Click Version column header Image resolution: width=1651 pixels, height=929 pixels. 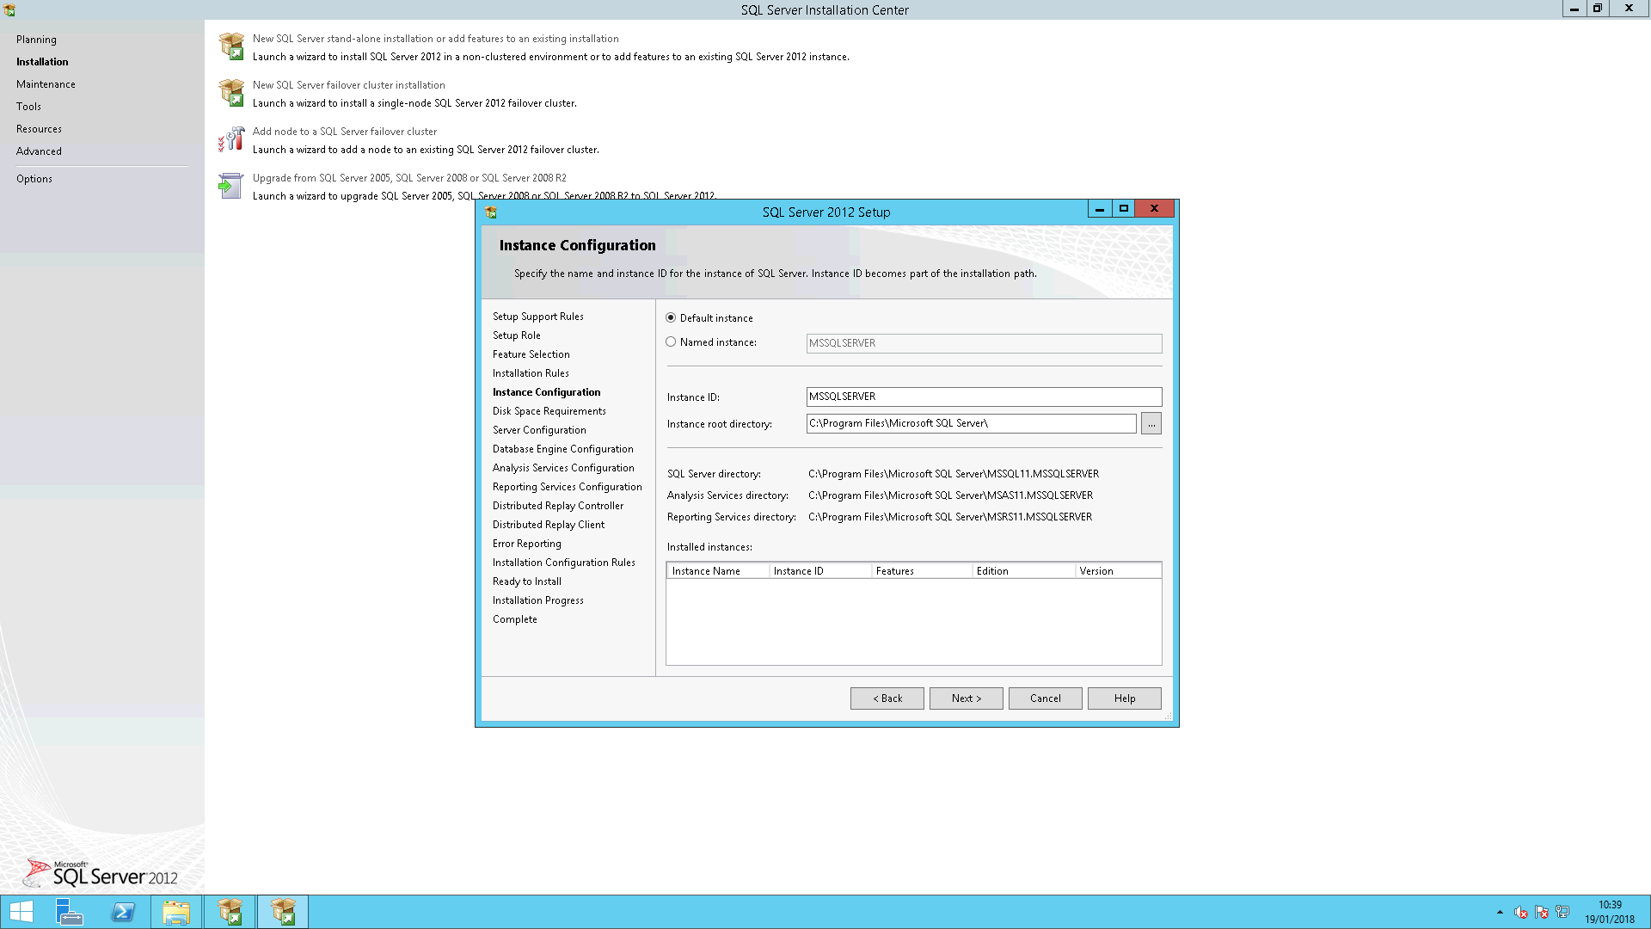click(x=1118, y=571)
